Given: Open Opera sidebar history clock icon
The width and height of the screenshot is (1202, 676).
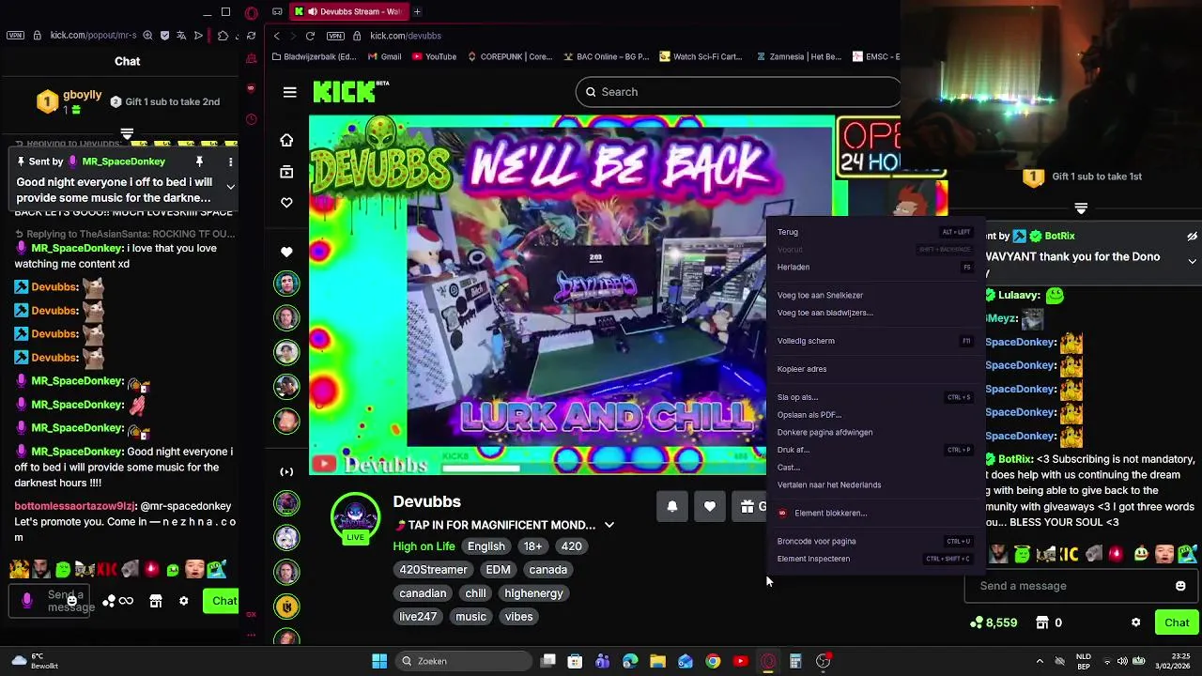Looking at the screenshot, I should 251,119.
